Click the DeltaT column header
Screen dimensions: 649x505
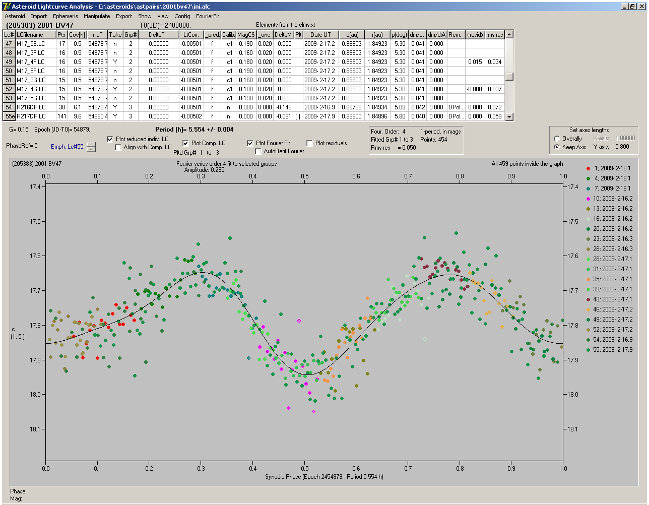click(158, 35)
